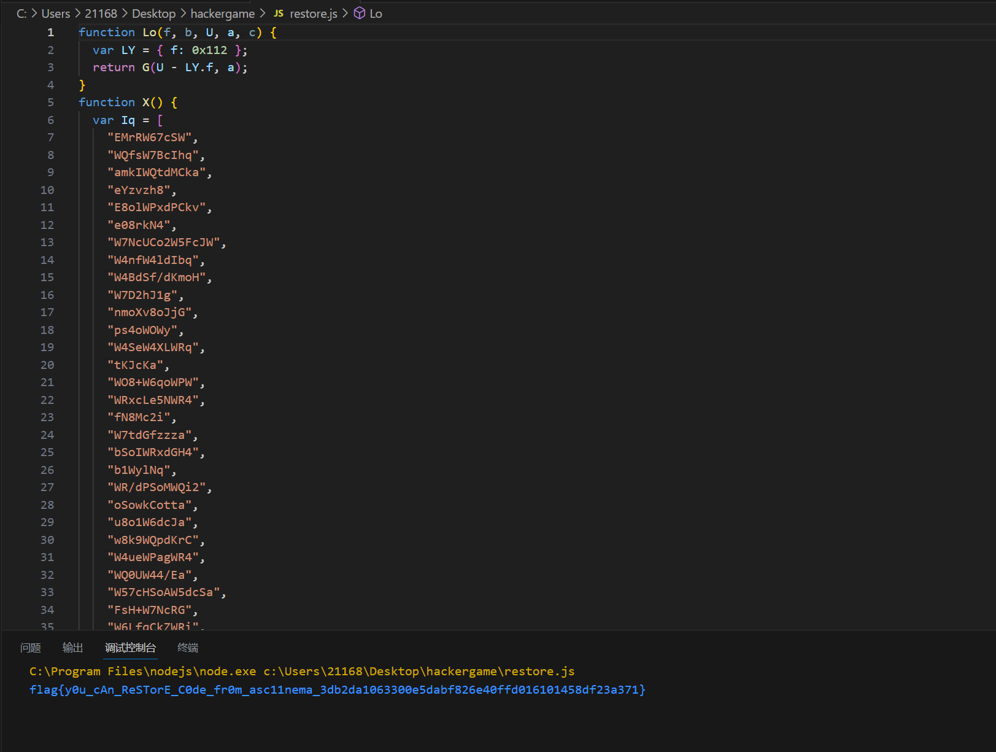Image resolution: width=996 pixels, height=752 pixels.
Task: Click the string "W4BdSf/dKmoH"
Action: click(x=156, y=277)
